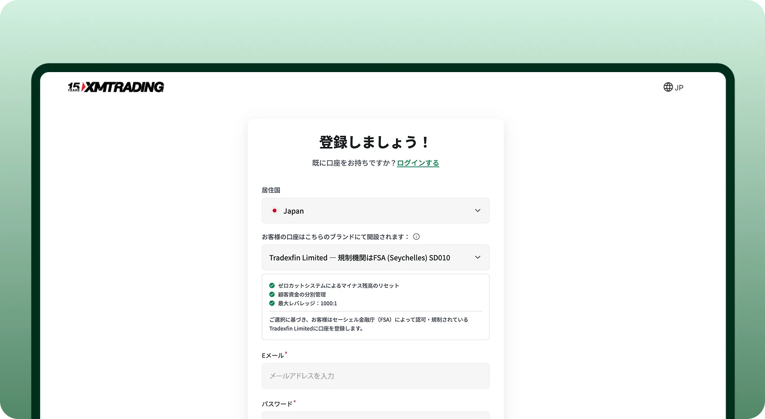Click the chevron on the brand selector
This screenshot has height=419, width=765.
478,257
